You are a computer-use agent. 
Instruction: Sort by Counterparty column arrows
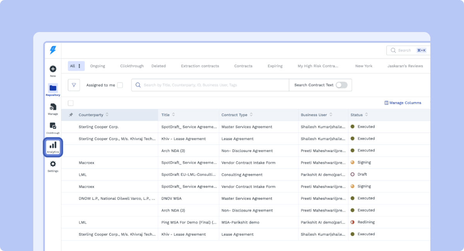click(107, 115)
